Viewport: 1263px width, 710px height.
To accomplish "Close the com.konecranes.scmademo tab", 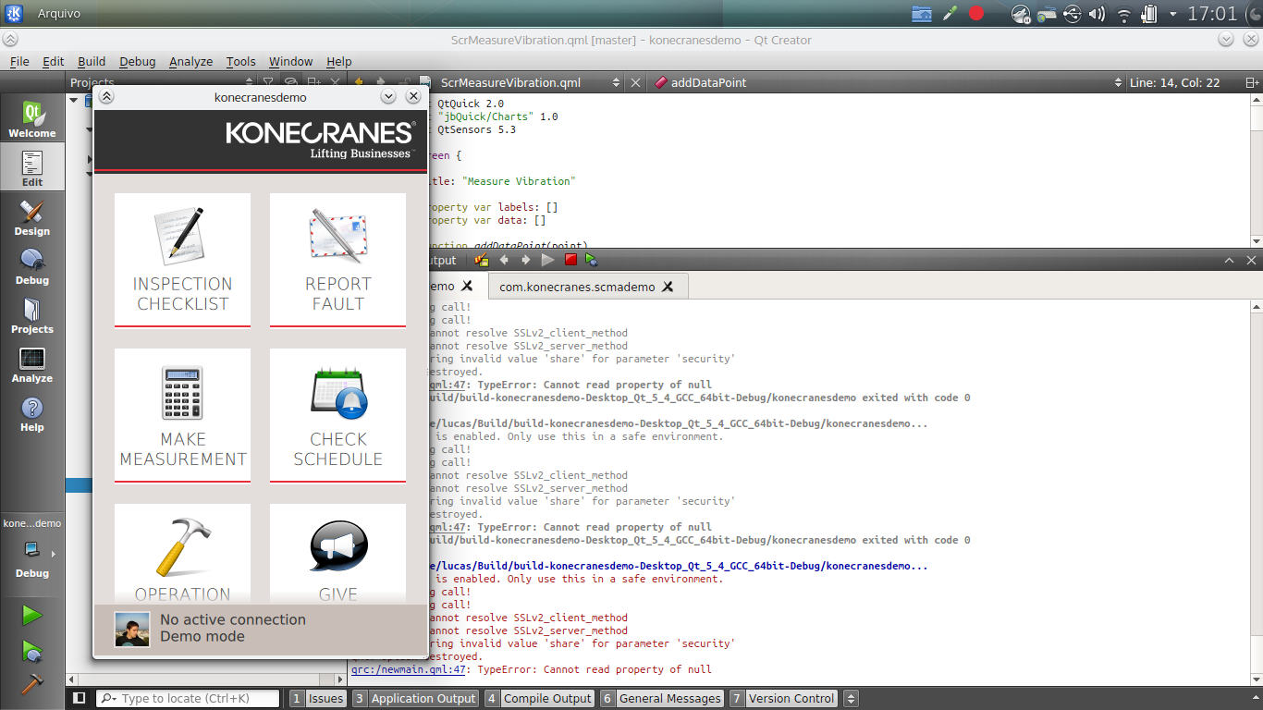I will tap(668, 287).
